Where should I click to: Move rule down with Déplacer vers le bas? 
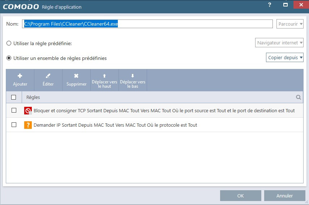[133, 80]
